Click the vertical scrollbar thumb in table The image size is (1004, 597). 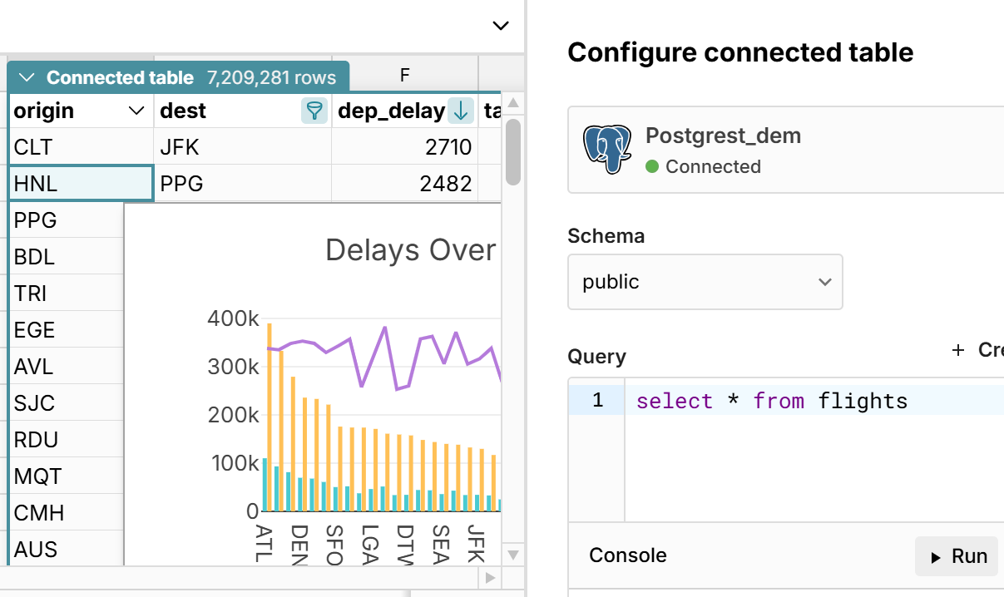[x=513, y=151]
